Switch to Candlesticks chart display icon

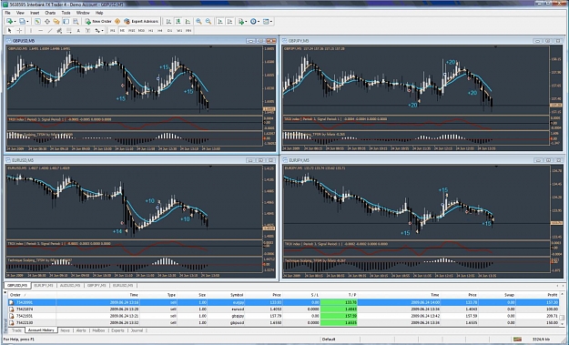coord(178,22)
